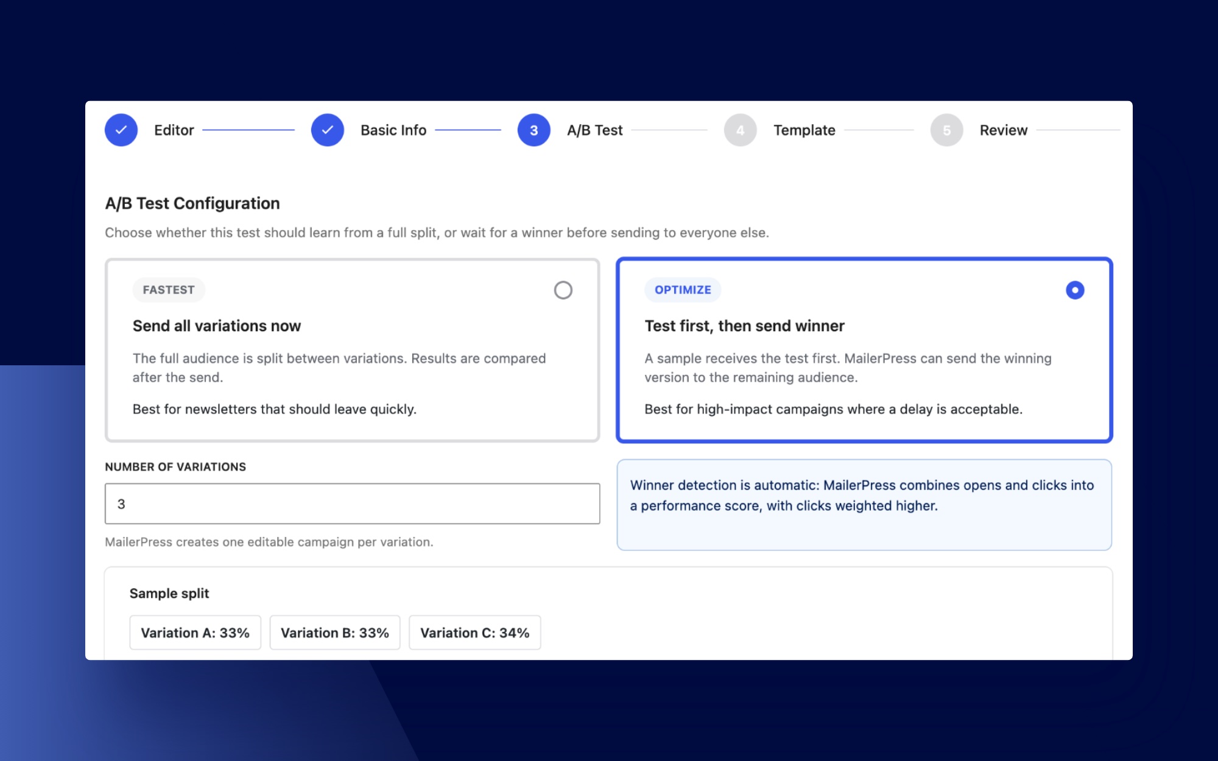The width and height of the screenshot is (1218, 761).
Task: Click the Variation B: 33% chip
Action: (x=335, y=633)
